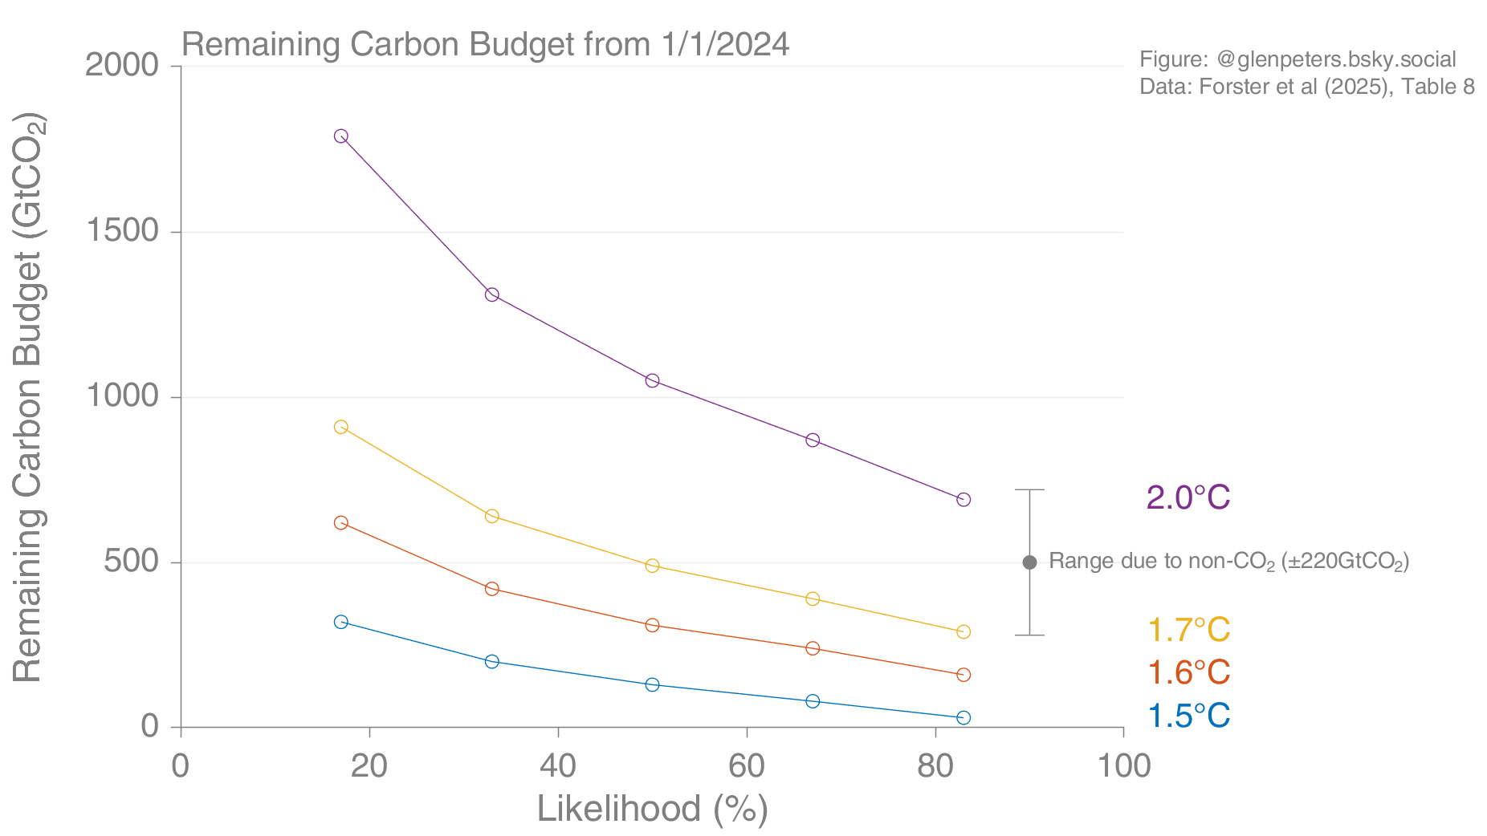Image resolution: width=1487 pixels, height=836 pixels.
Task: Click the 2.0°C purple data point at 17% likelihood
Action: (x=340, y=136)
